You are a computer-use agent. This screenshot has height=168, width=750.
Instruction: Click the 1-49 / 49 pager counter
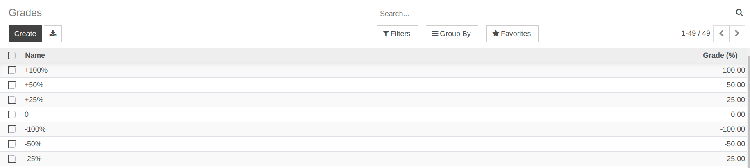695,34
